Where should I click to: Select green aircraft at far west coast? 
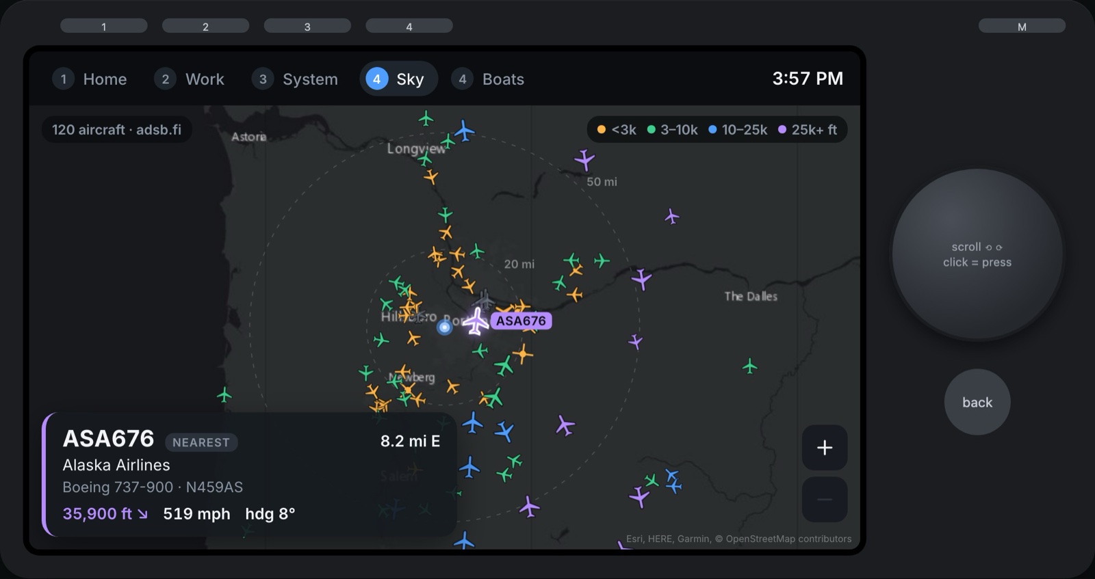point(224,395)
